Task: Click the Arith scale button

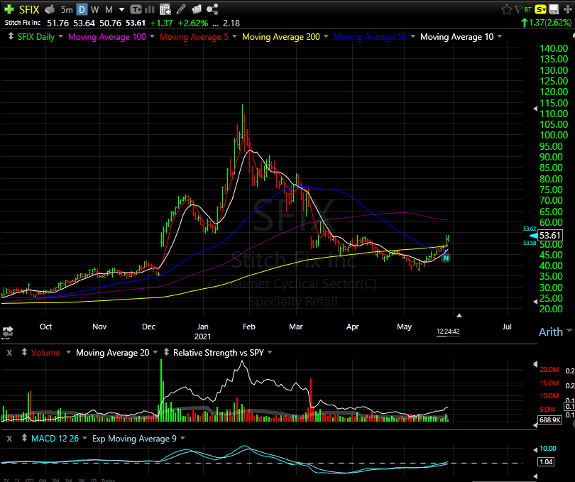Action: pos(550,332)
